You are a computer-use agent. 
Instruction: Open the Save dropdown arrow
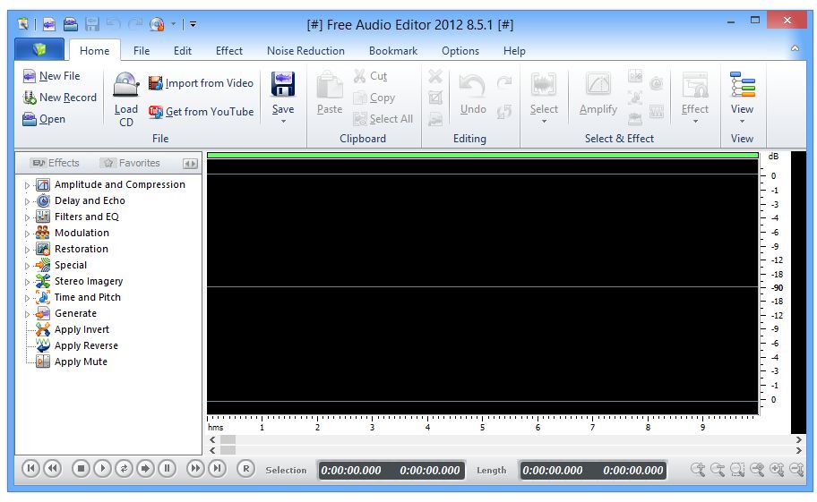283,121
